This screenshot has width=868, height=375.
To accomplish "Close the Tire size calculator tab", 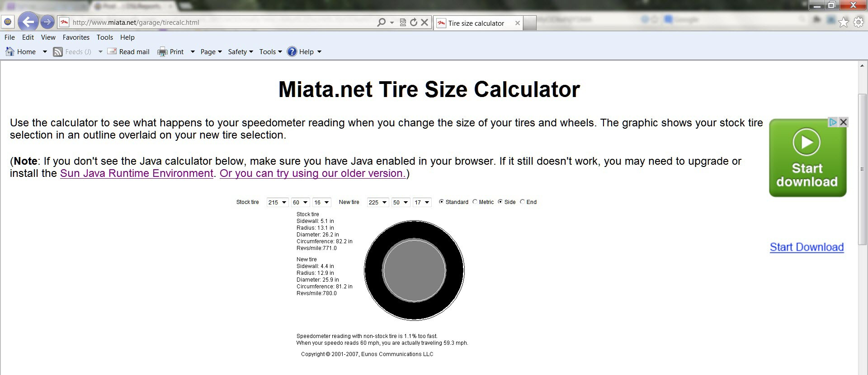I will pos(518,23).
